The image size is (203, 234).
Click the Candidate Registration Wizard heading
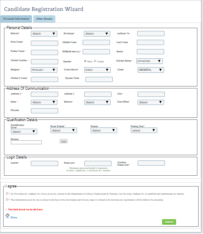coord(44,9)
